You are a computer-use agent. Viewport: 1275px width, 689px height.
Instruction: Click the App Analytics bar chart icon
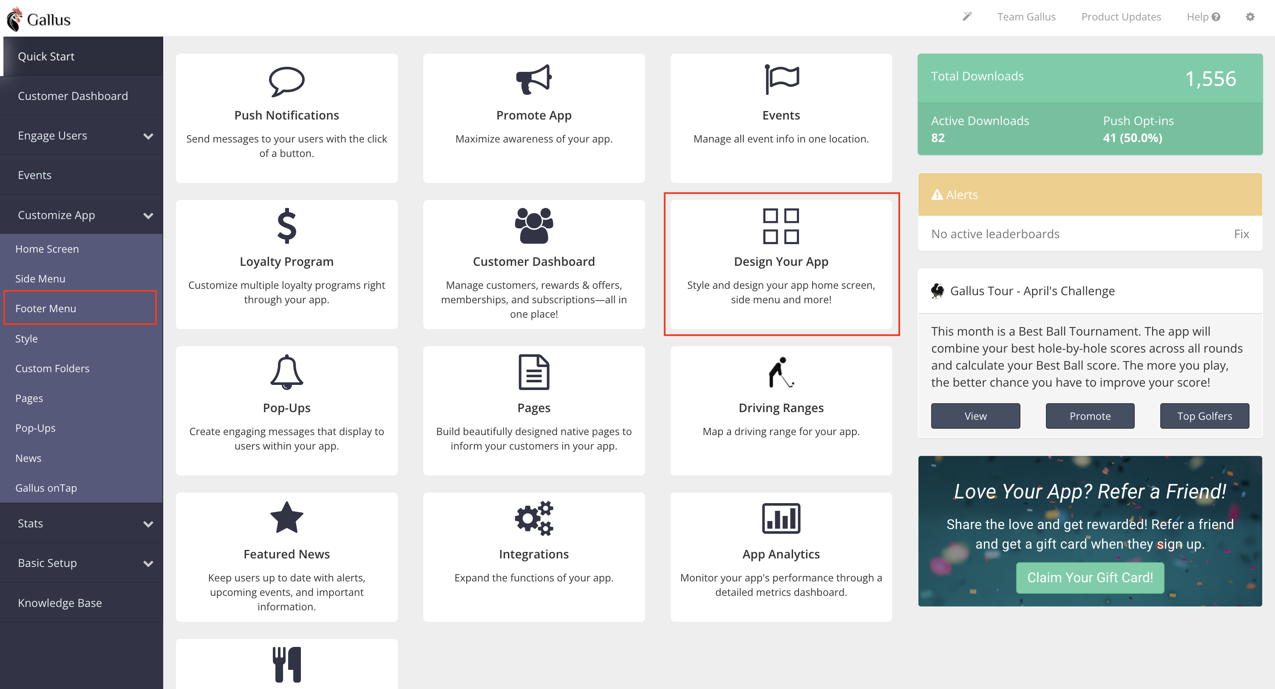point(781,518)
